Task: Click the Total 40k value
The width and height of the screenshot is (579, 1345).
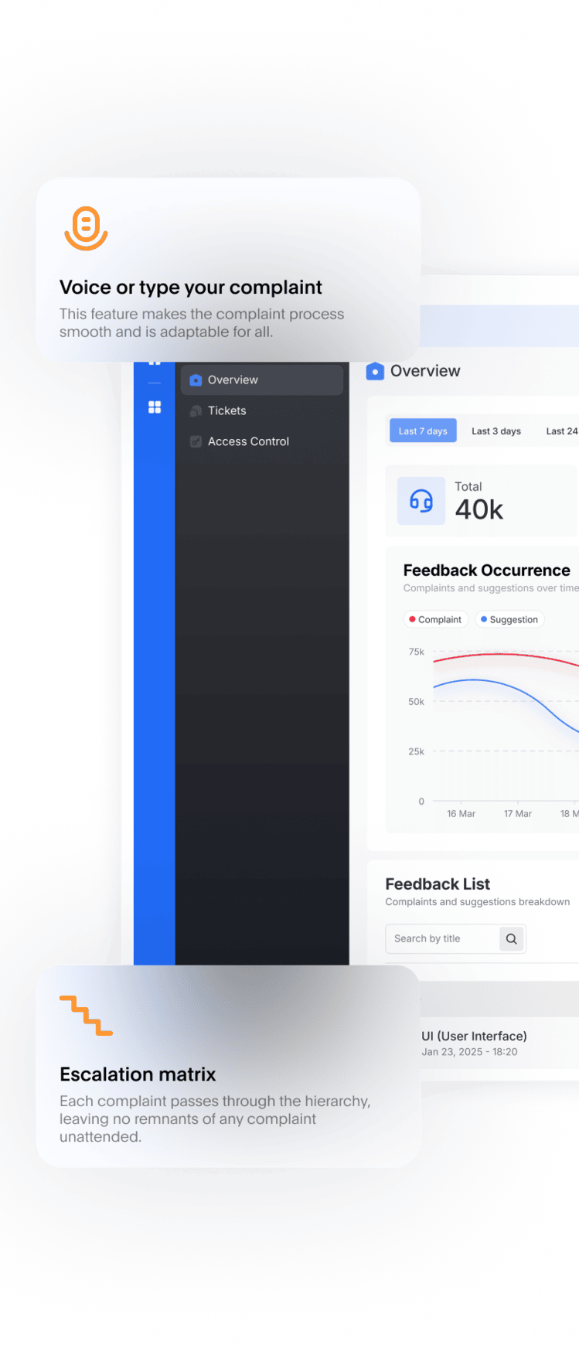Action: pos(479,510)
